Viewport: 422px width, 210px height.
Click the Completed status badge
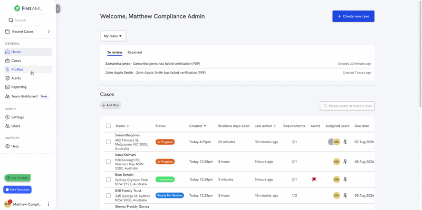pos(165,179)
